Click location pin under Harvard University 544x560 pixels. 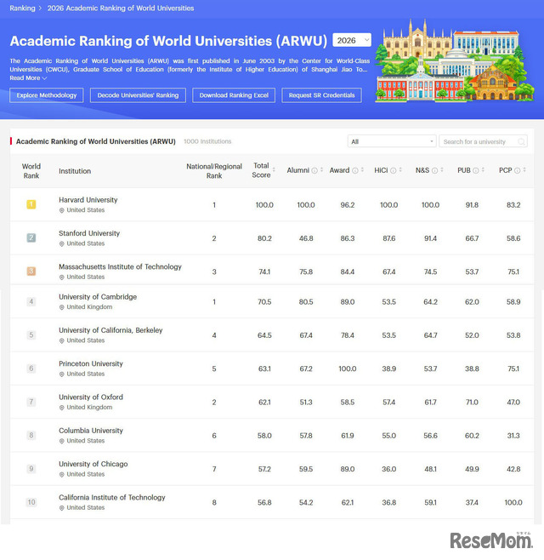[x=62, y=210]
